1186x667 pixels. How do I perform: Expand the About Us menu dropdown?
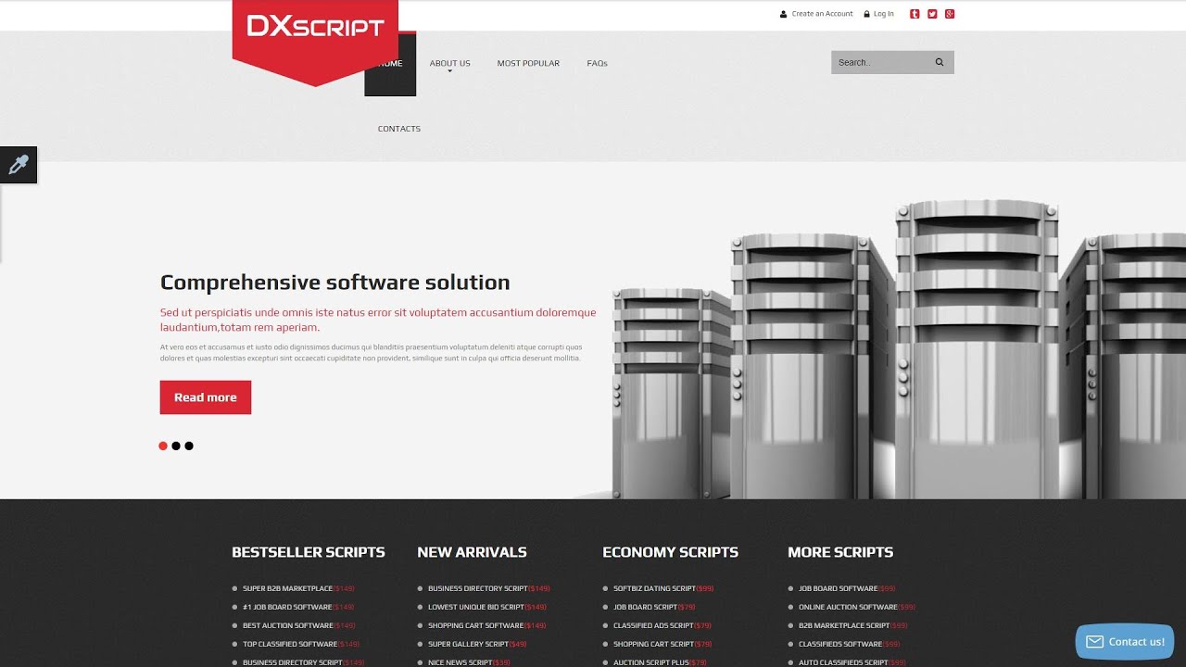point(449,64)
